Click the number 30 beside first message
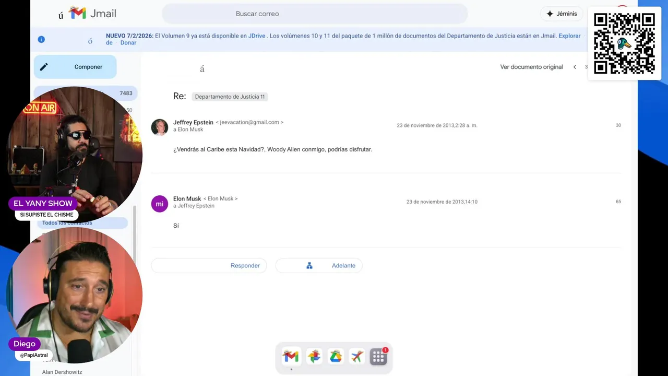 tap(618, 125)
